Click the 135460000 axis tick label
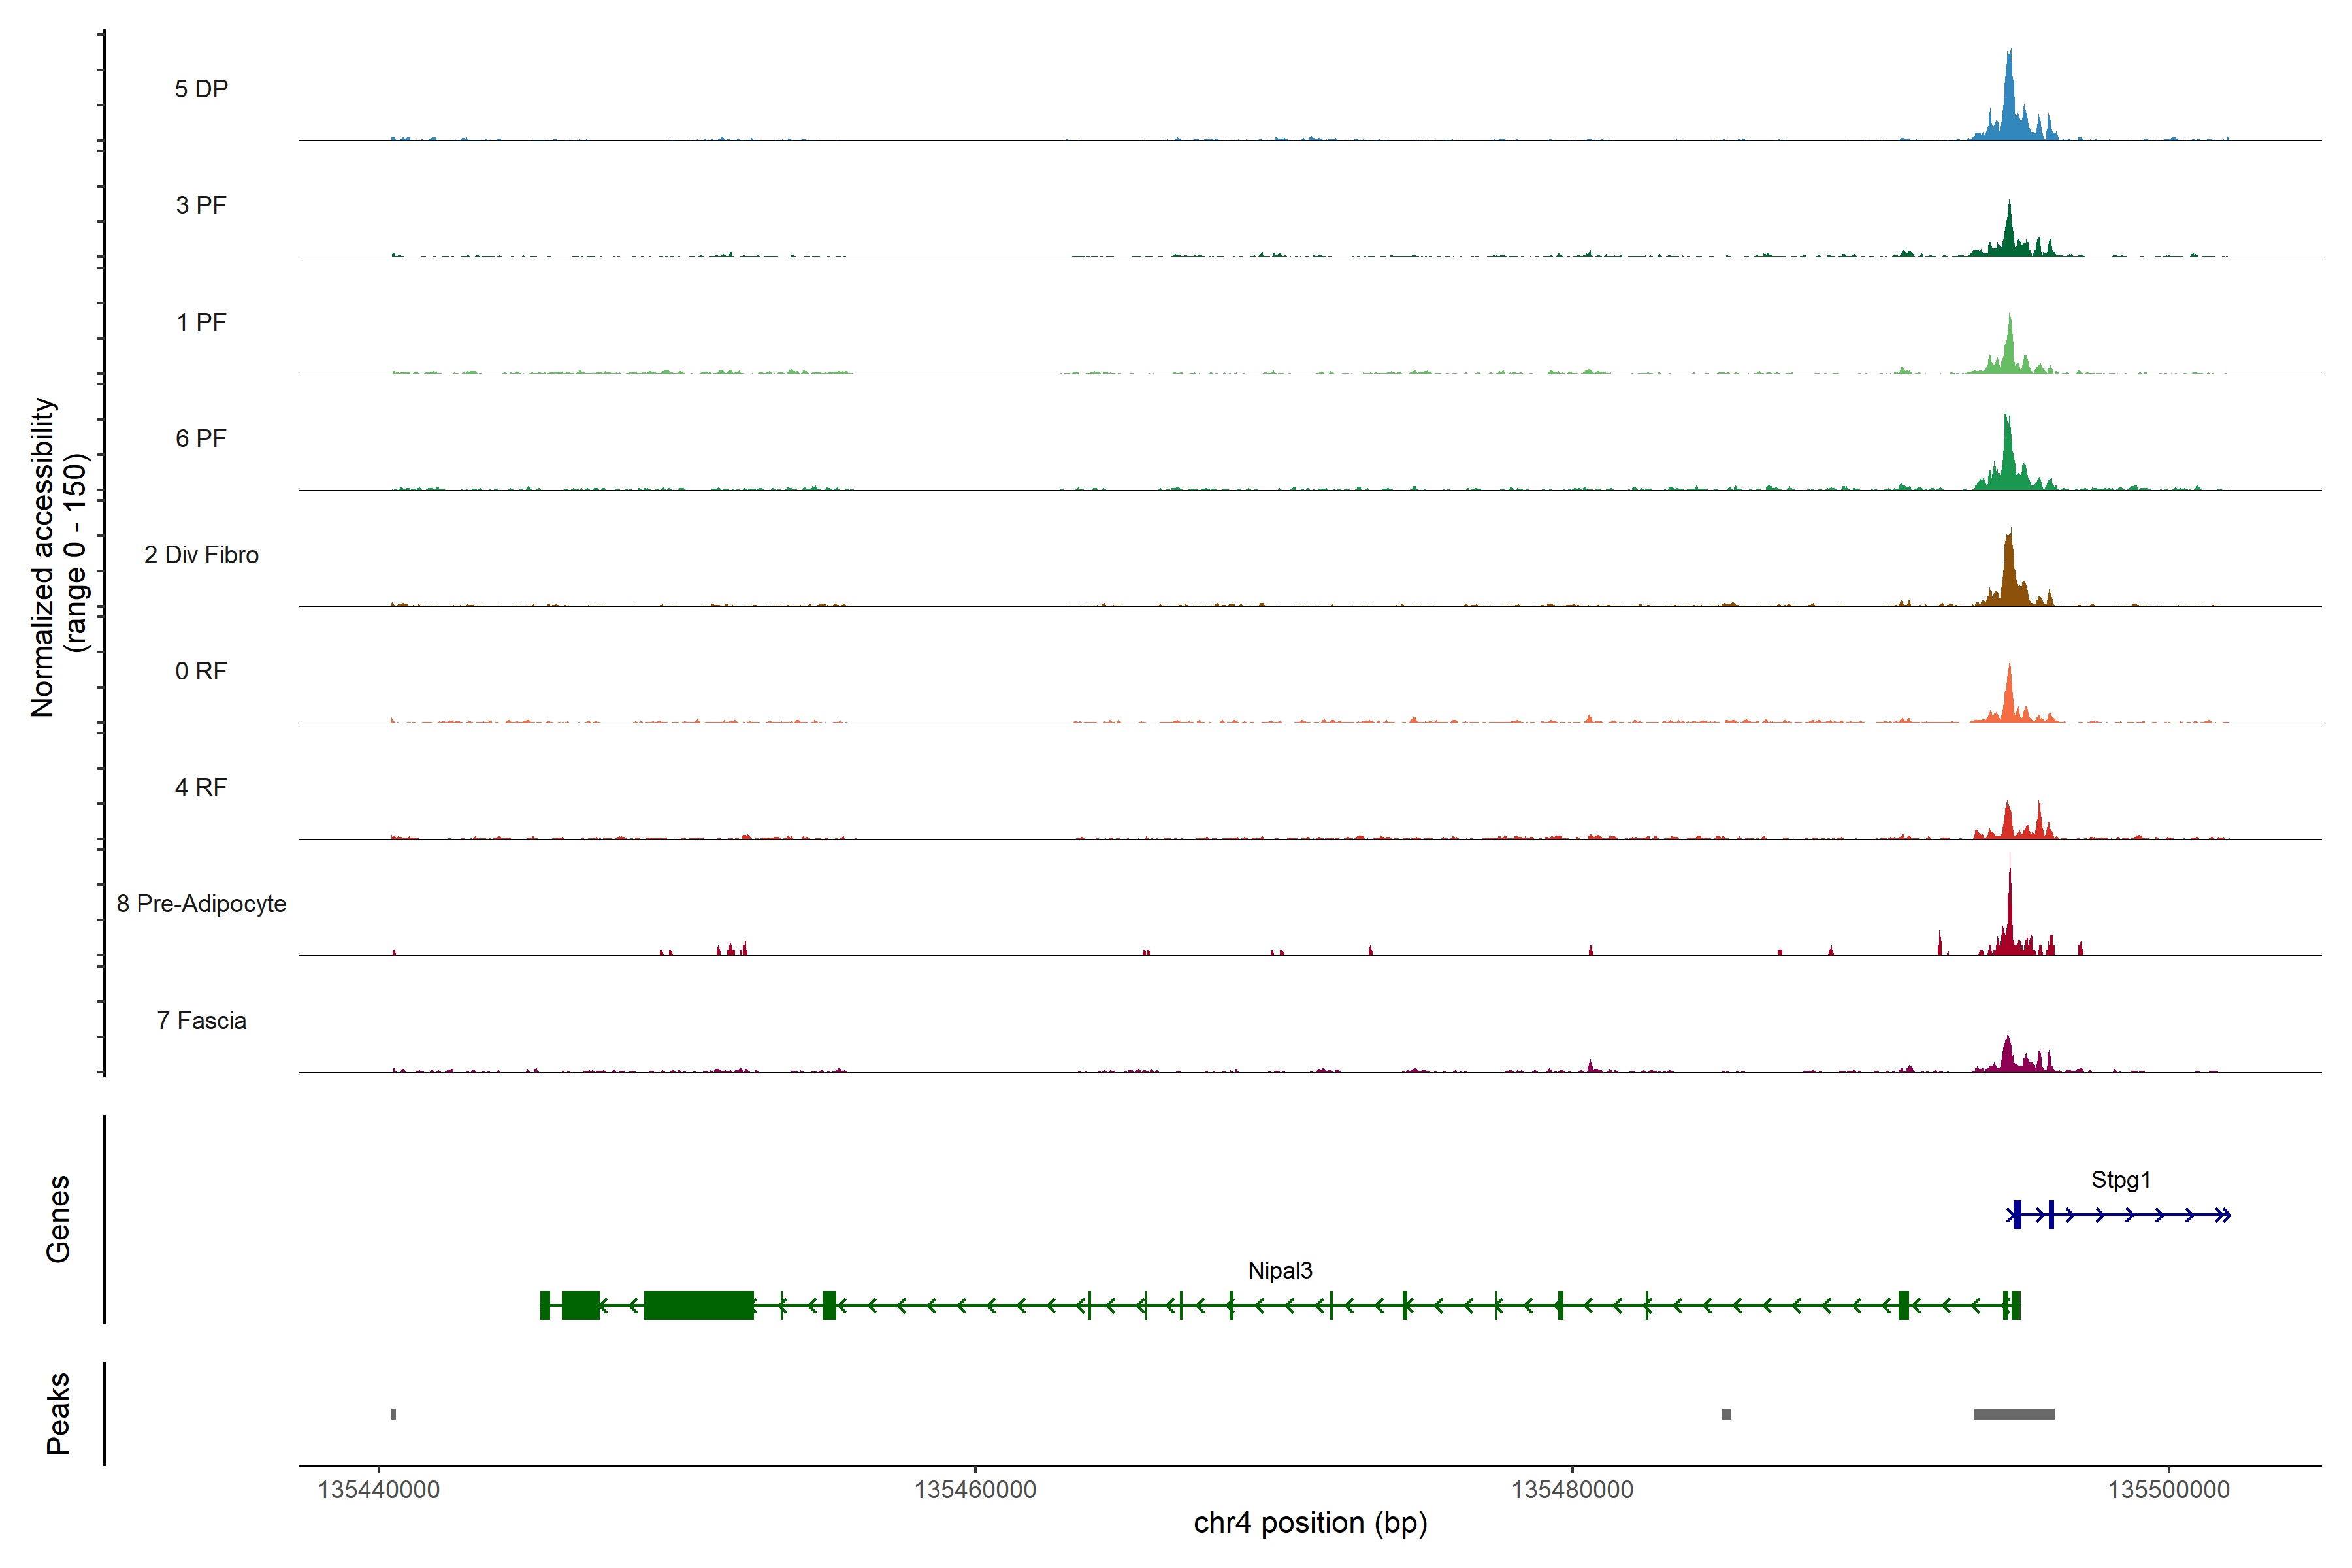This screenshot has height=1568, width=2352. (x=975, y=1490)
